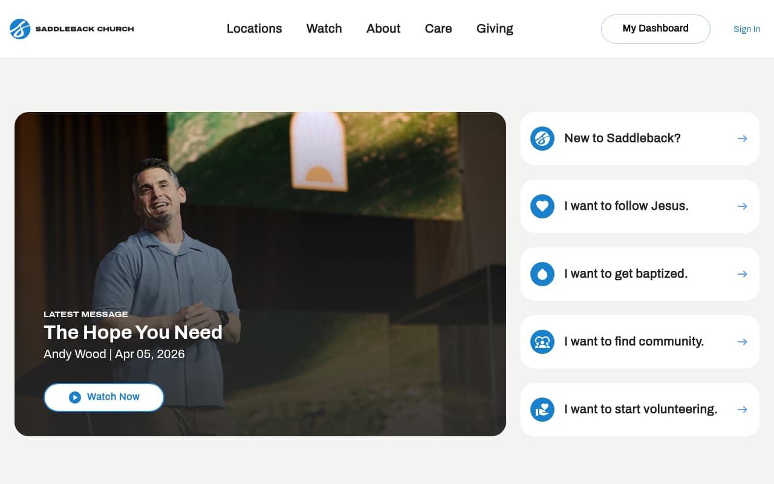Click the Watch Now button

pyautogui.click(x=103, y=397)
